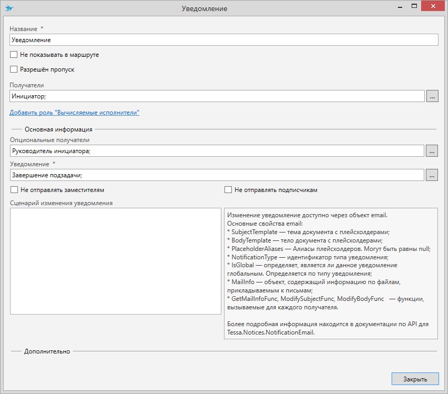Check "Не отправлять заместителям"
Image resolution: width=448 pixels, height=394 pixels.
point(14,190)
